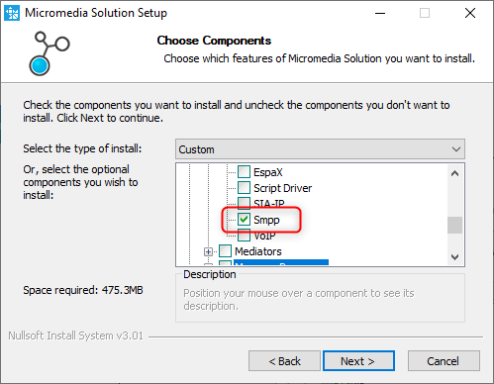Click the component list scroll down arrow

point(454,256)
